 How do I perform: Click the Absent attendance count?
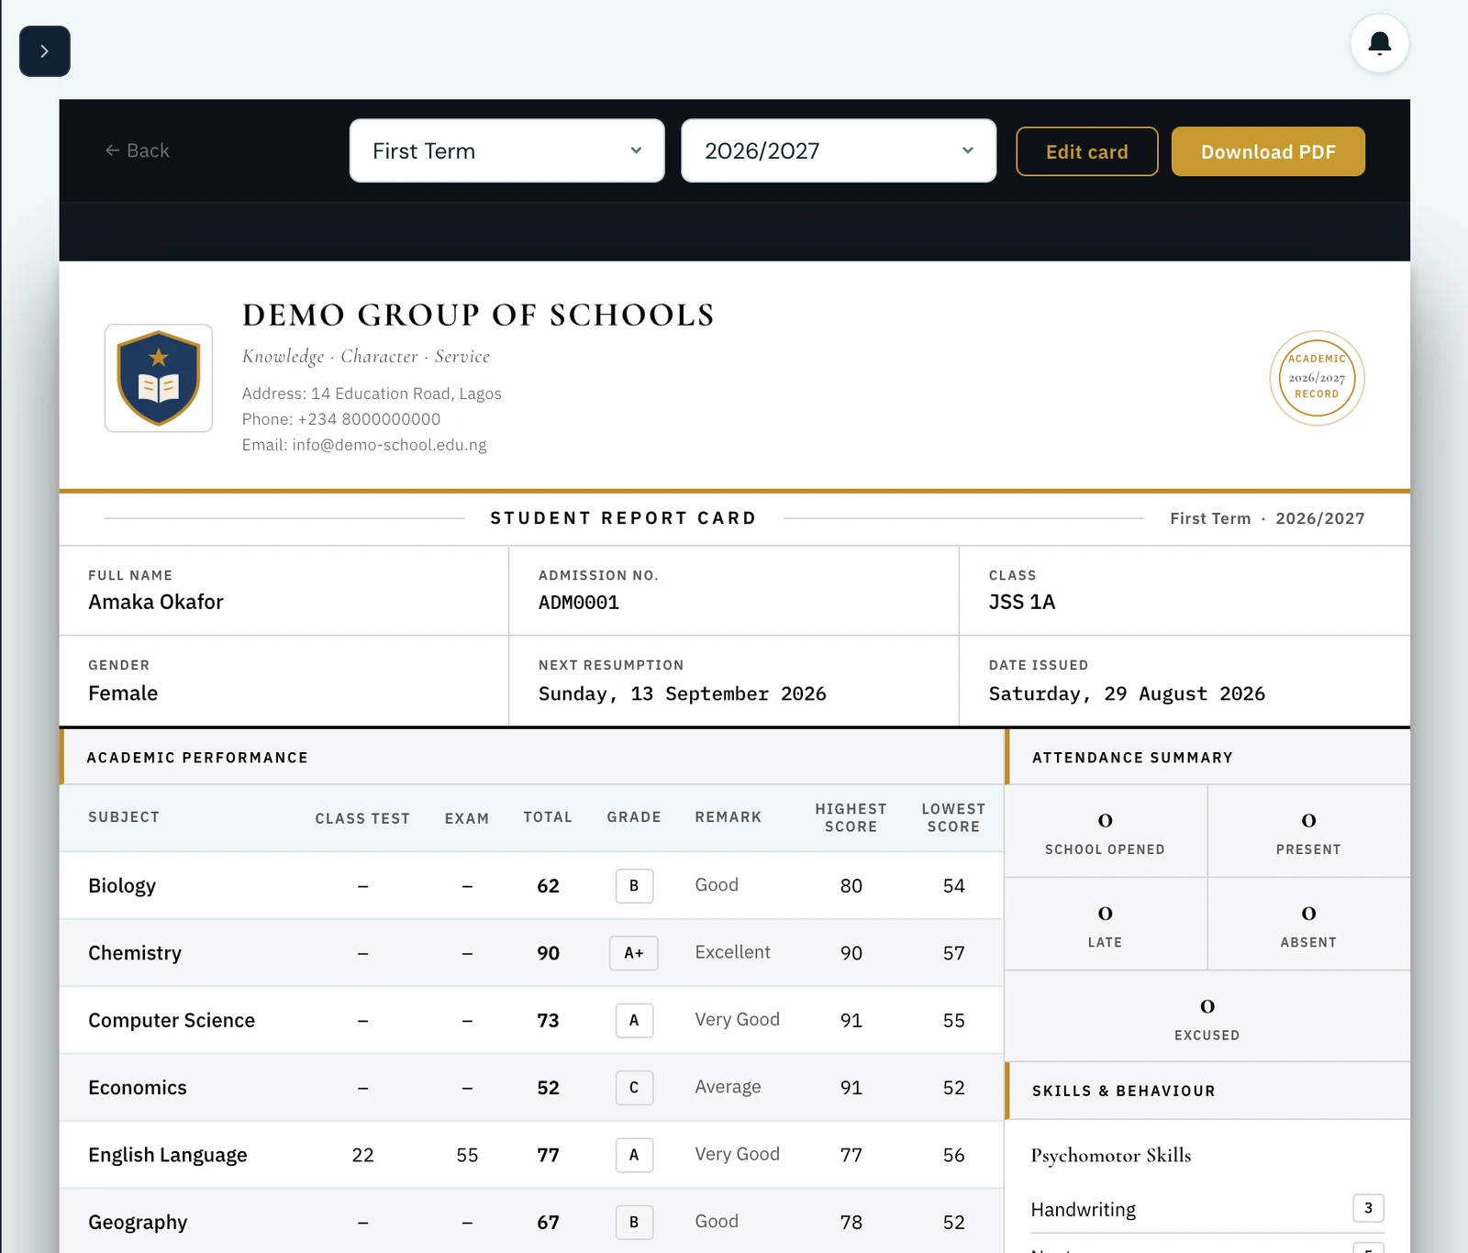(x=1309, y=914)
